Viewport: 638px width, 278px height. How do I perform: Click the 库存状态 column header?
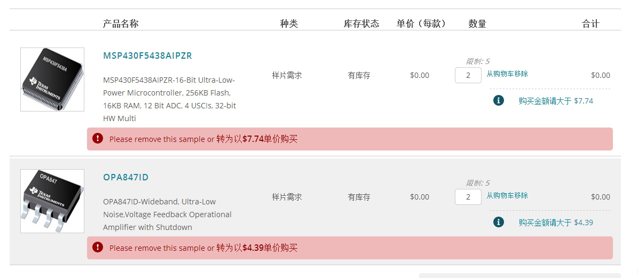(361, 23)
